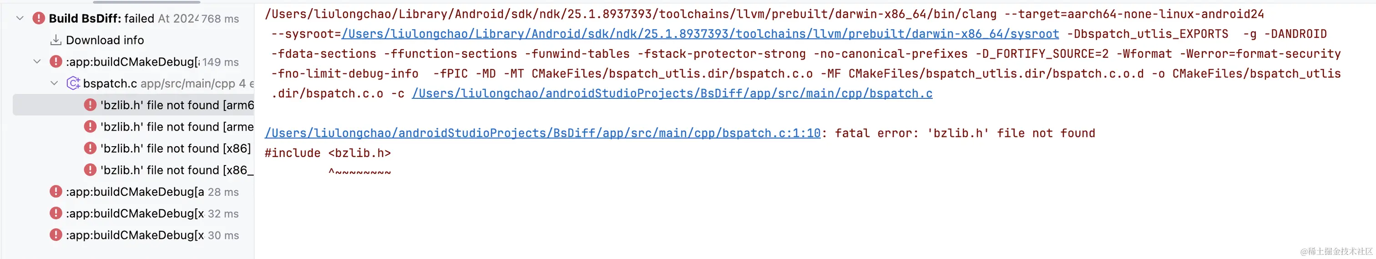Click the error icon for the arm64 bzlib.h error
Image resolution: width=1376 pixels, height=259 pixels.
[x=90, y=105]
